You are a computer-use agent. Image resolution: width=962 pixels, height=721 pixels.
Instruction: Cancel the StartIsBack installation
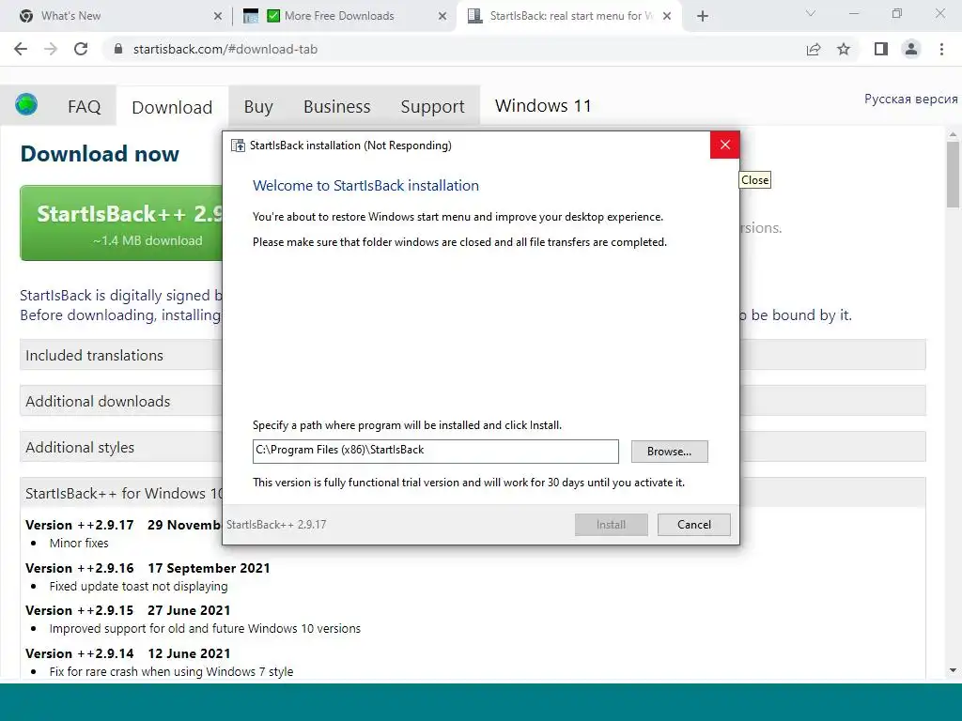(x=694, y=524)
